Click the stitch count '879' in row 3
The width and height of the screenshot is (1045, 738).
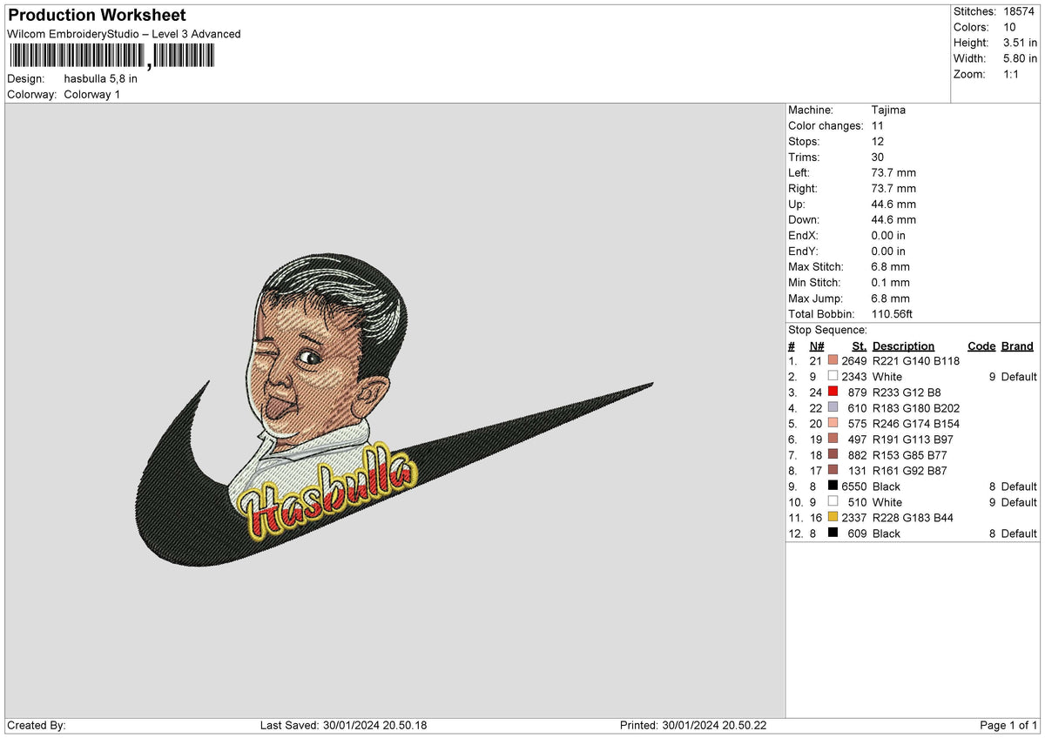[857, 392]
